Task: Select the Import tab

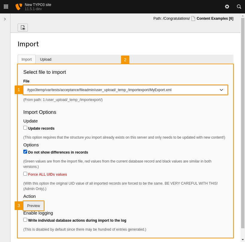Action: (26, 59)
